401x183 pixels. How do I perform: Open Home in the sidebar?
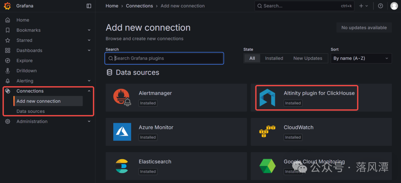click(23, 20)
